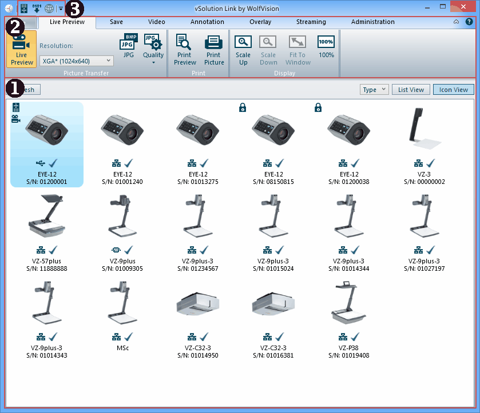Click the globe icon in quick access toolbar
The width and height of the screenshot is (480, 413).
(49, 8)
